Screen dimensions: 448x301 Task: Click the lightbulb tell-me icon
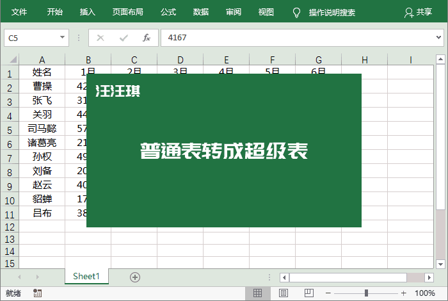click(296, 13)
